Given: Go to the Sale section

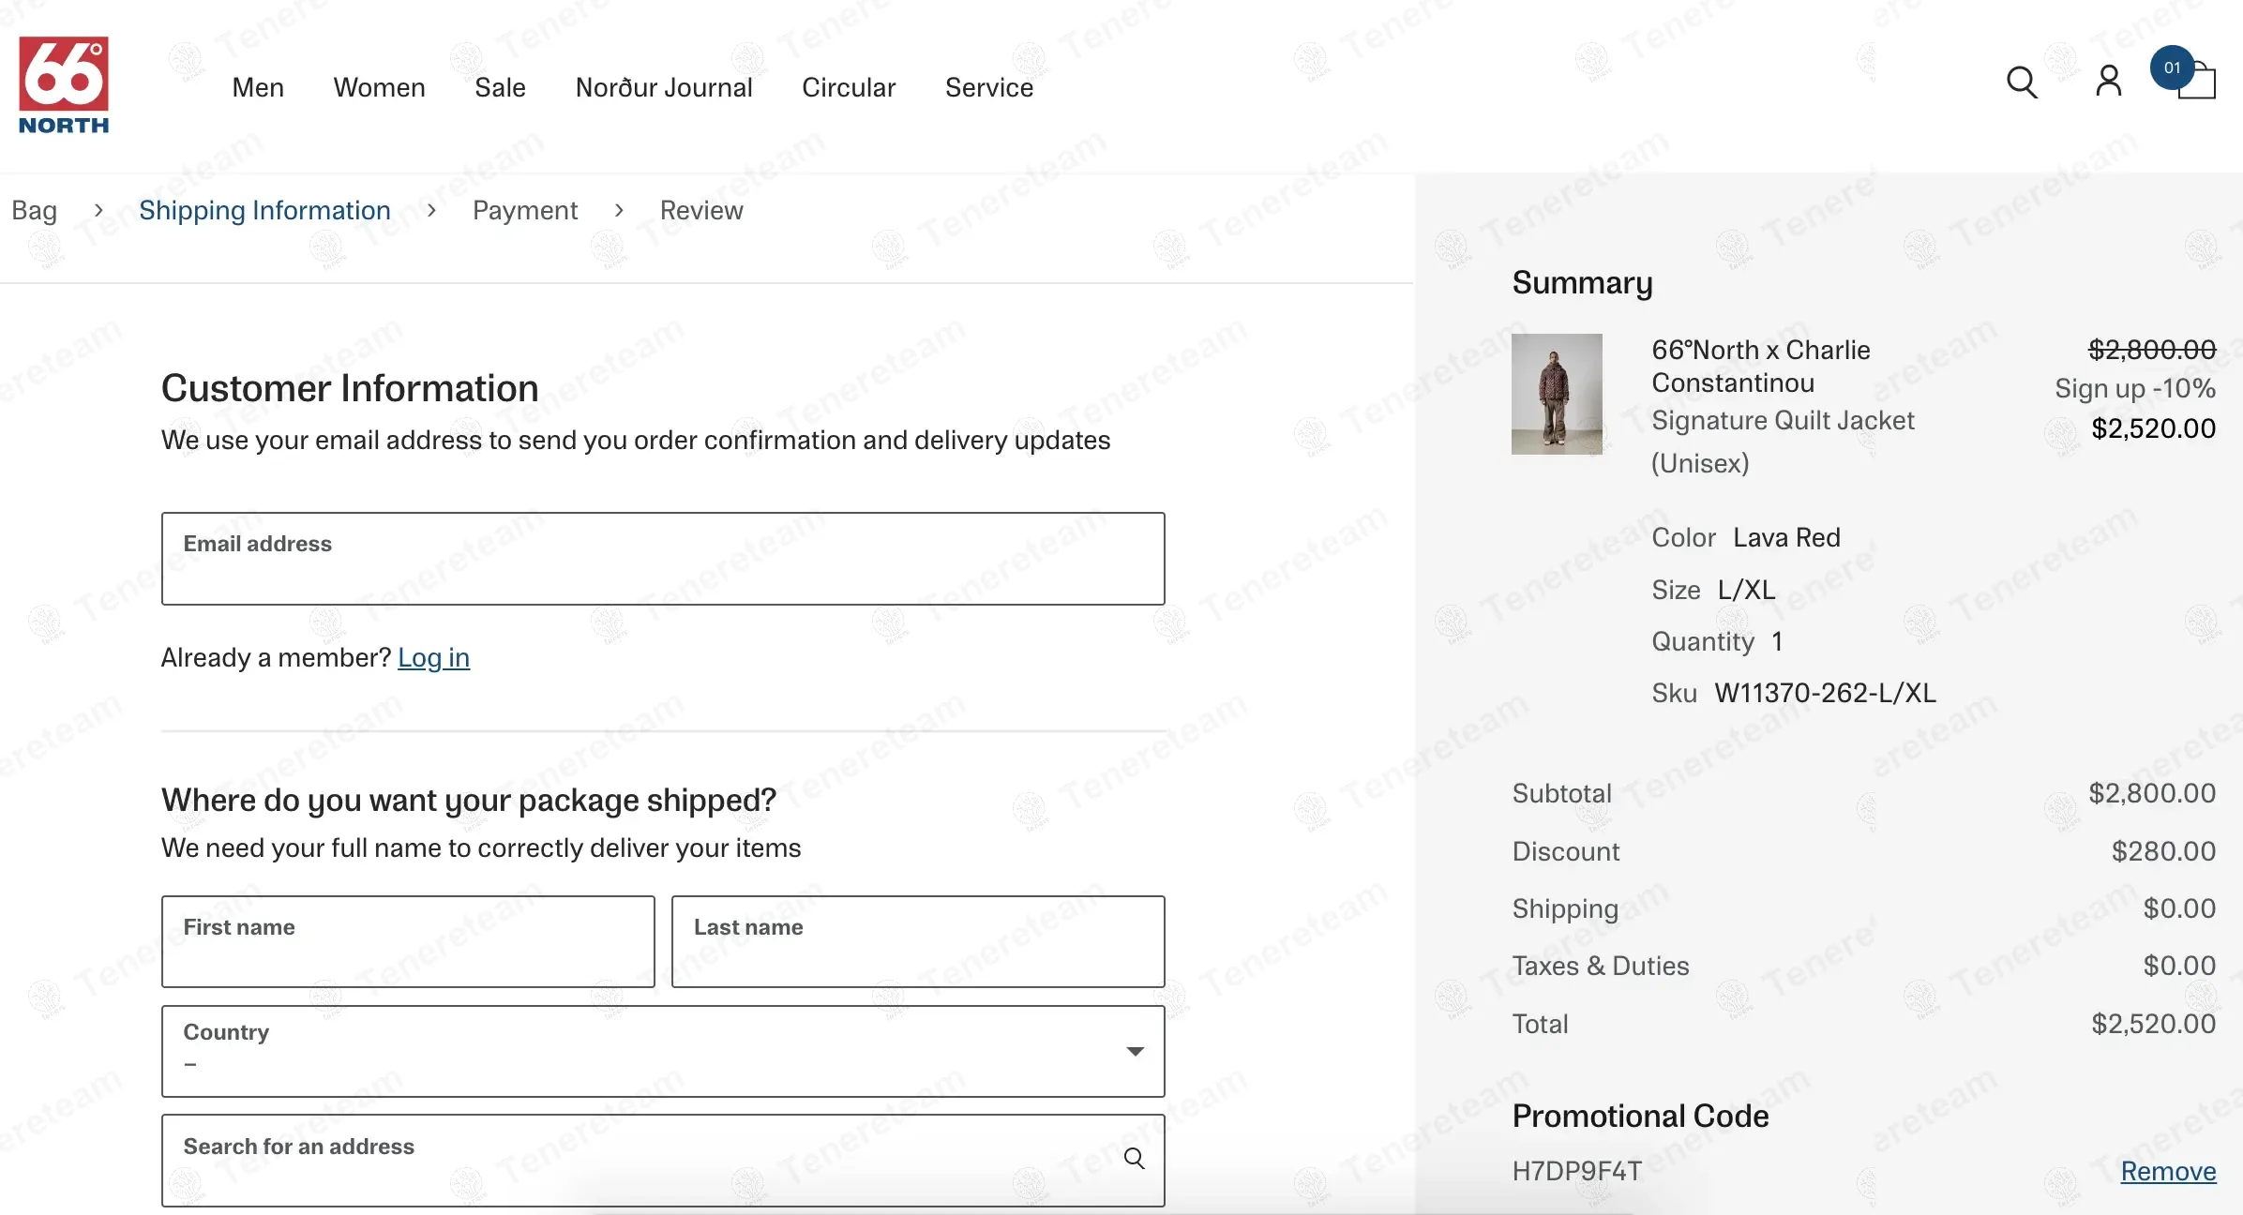Looking at the screenshot, I should click(500, 87).
